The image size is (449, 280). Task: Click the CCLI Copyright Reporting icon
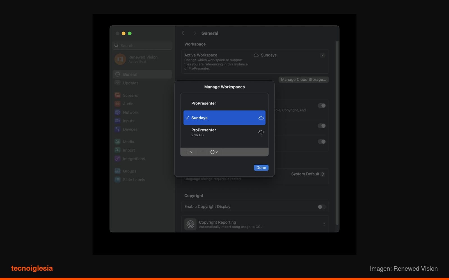(x=190, y=224)
